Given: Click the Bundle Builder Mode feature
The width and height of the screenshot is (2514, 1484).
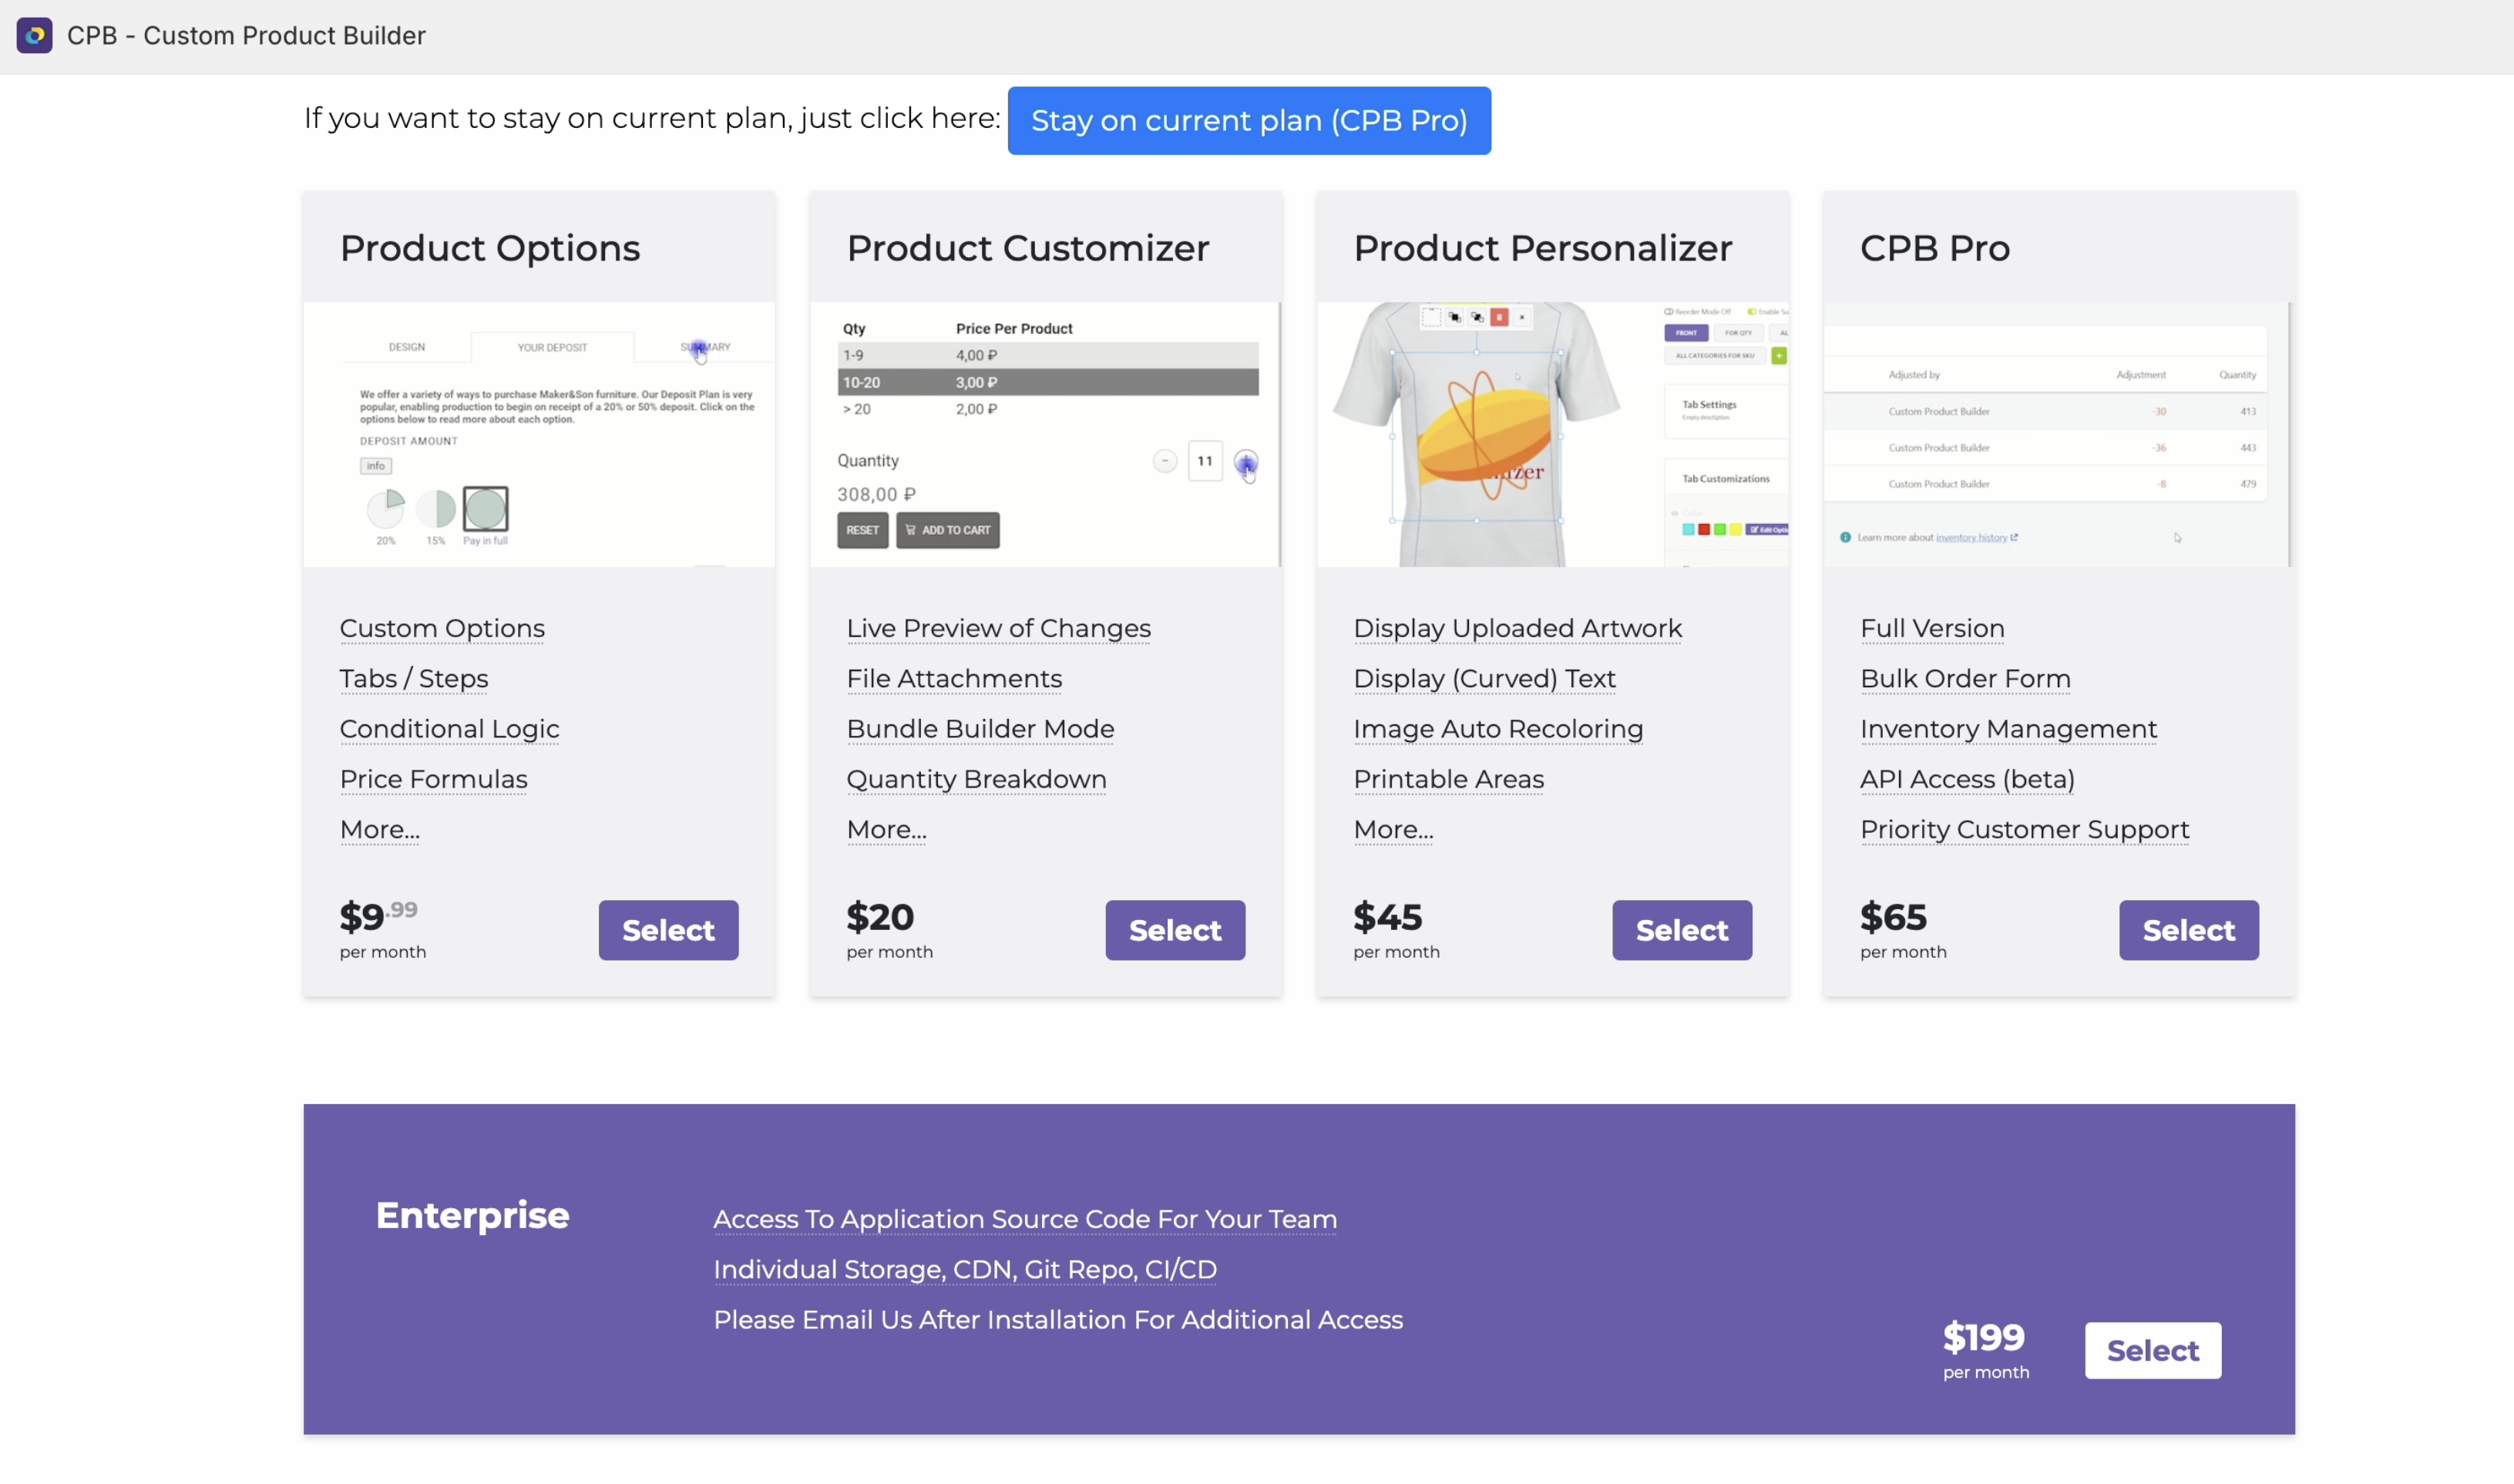Looking at the screenshot, I should coord(981,729).
